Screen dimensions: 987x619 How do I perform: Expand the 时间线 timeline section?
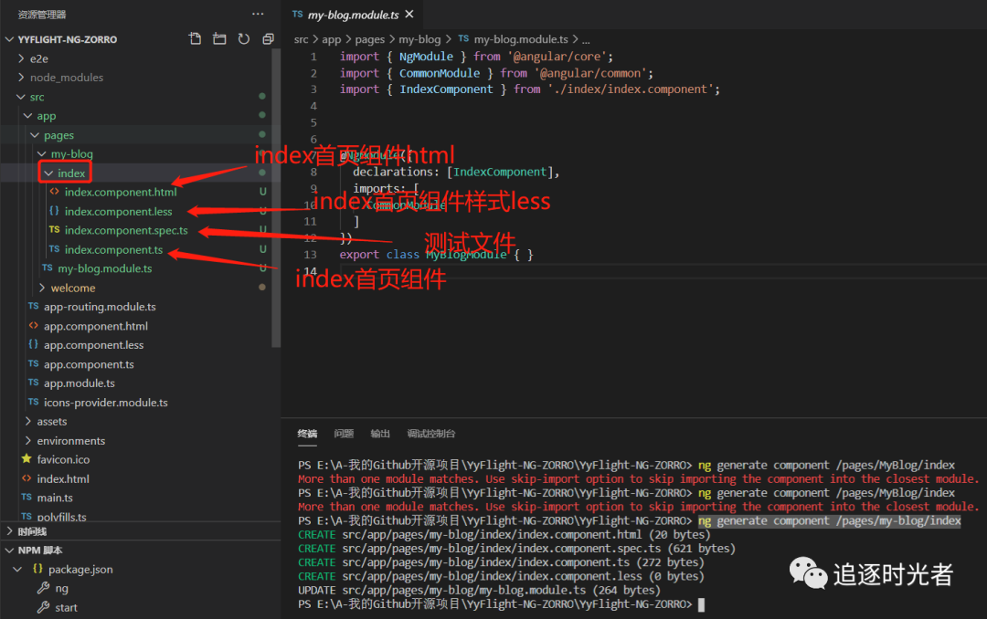[9, 531]
